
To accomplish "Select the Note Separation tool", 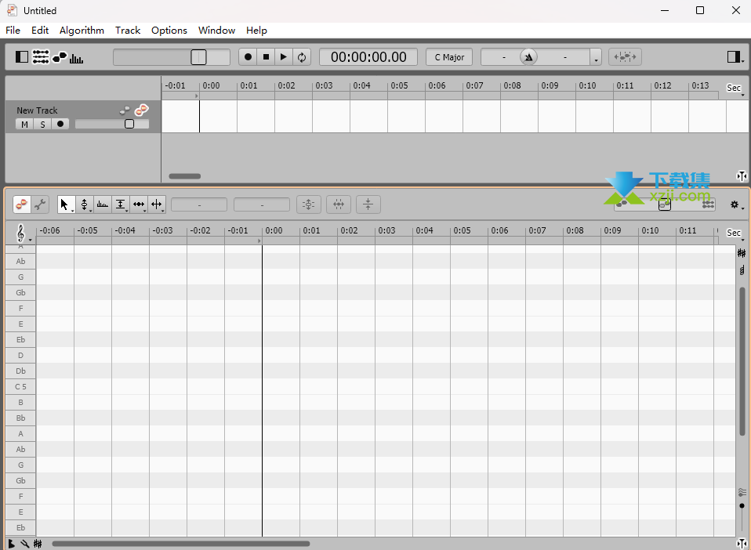I will point(157,204).
